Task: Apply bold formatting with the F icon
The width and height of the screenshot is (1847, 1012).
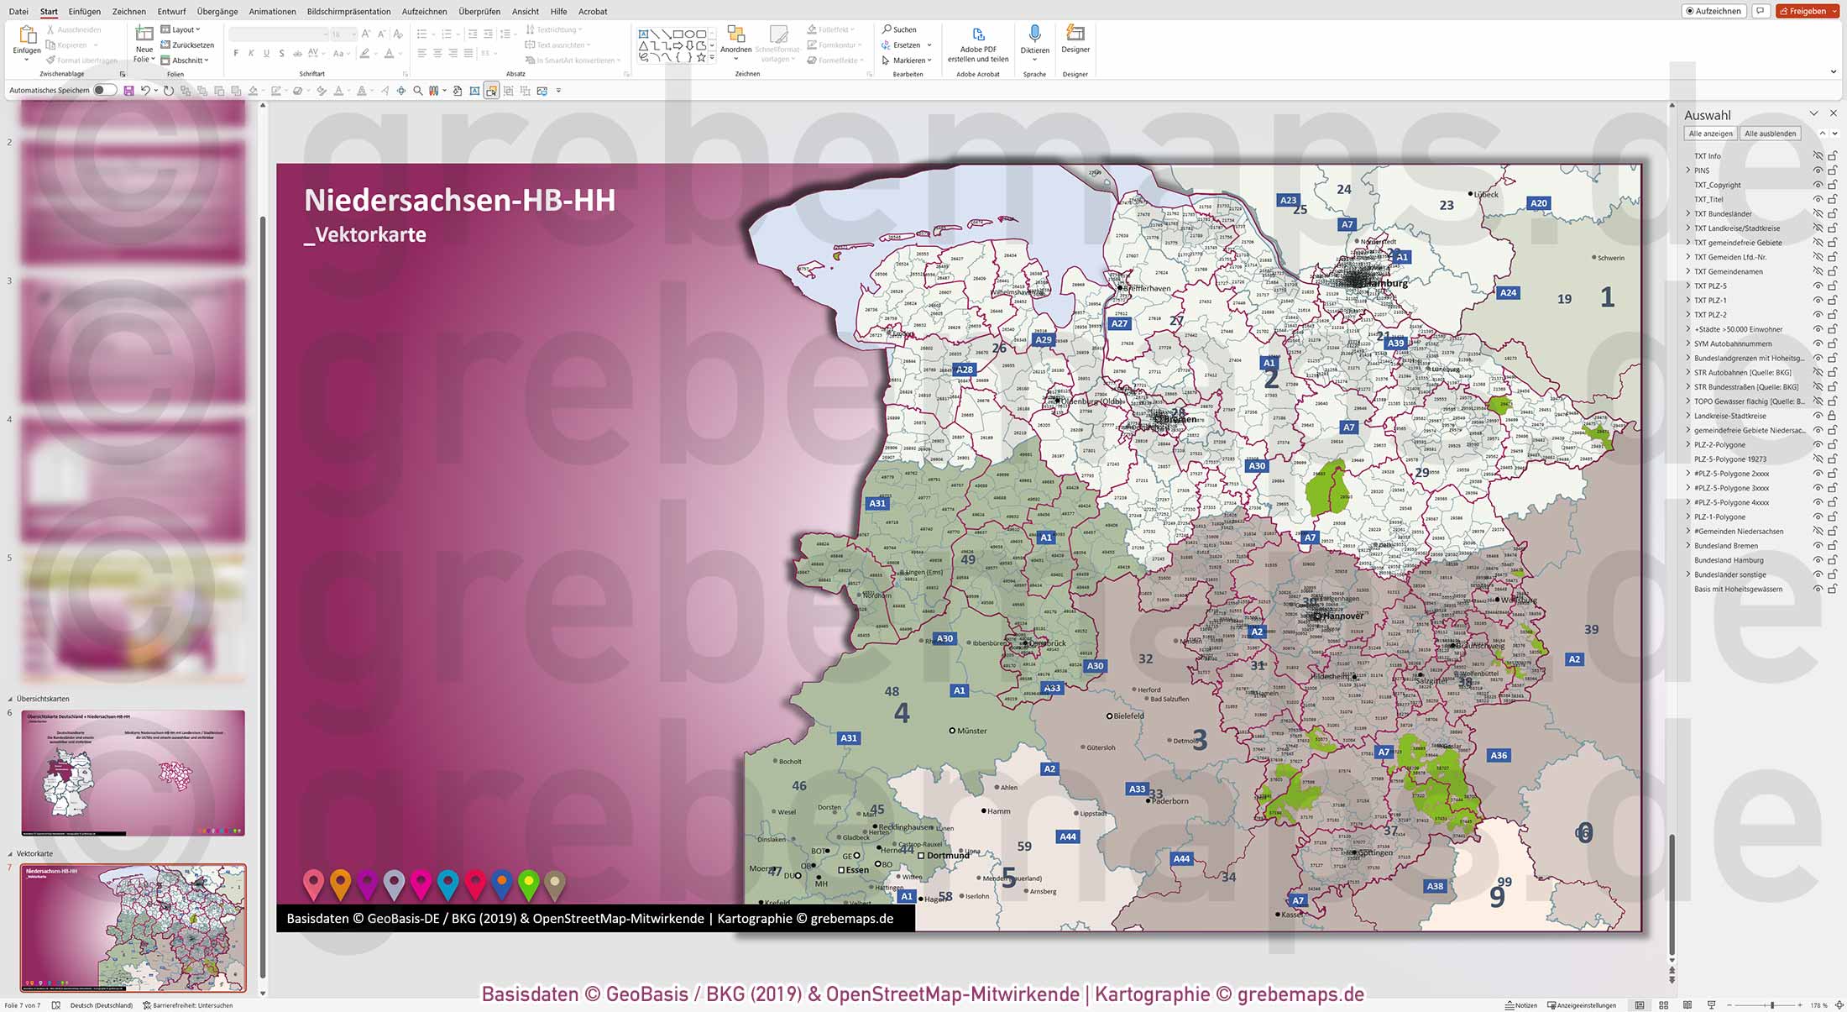Action: (x=237, y=52)
